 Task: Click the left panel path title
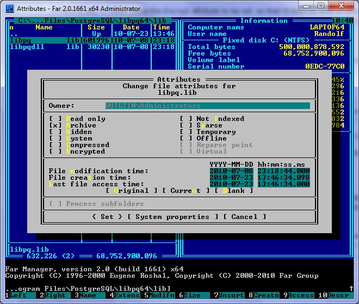[92, 21]
